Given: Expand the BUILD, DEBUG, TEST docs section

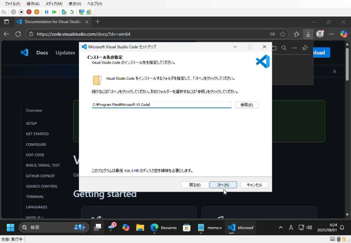Looking at the screenshot, I should coord(43,165).
